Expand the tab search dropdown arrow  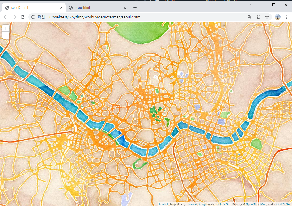pyautogui.click(x=249, y=5)
